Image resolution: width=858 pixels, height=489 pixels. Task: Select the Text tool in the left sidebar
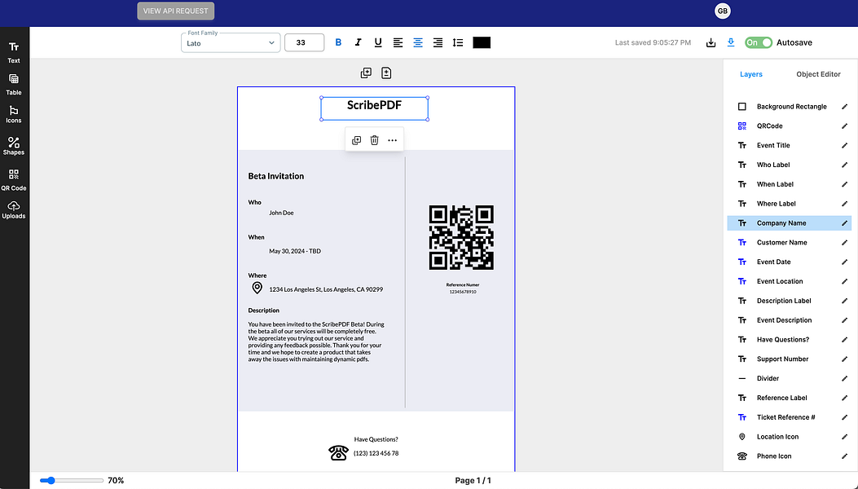(14, 52)
